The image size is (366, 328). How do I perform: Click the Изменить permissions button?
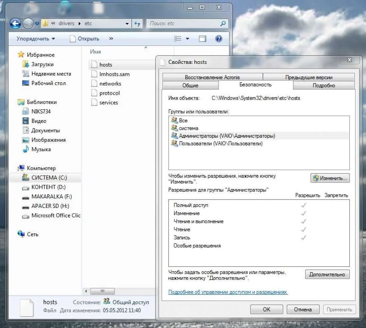330,178
